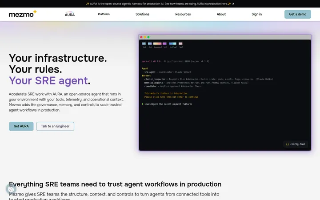320x200 pixels.
Task: Click the terminal prompt 'investigate the recent payment failures'
Action: (x=168, y=104)
